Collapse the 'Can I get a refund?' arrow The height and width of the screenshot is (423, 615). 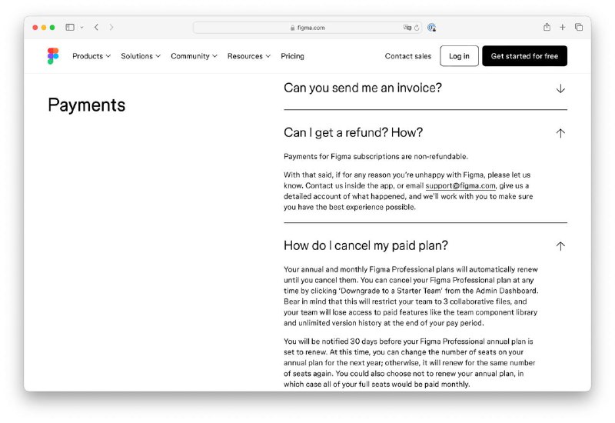[x=560, y=133]
